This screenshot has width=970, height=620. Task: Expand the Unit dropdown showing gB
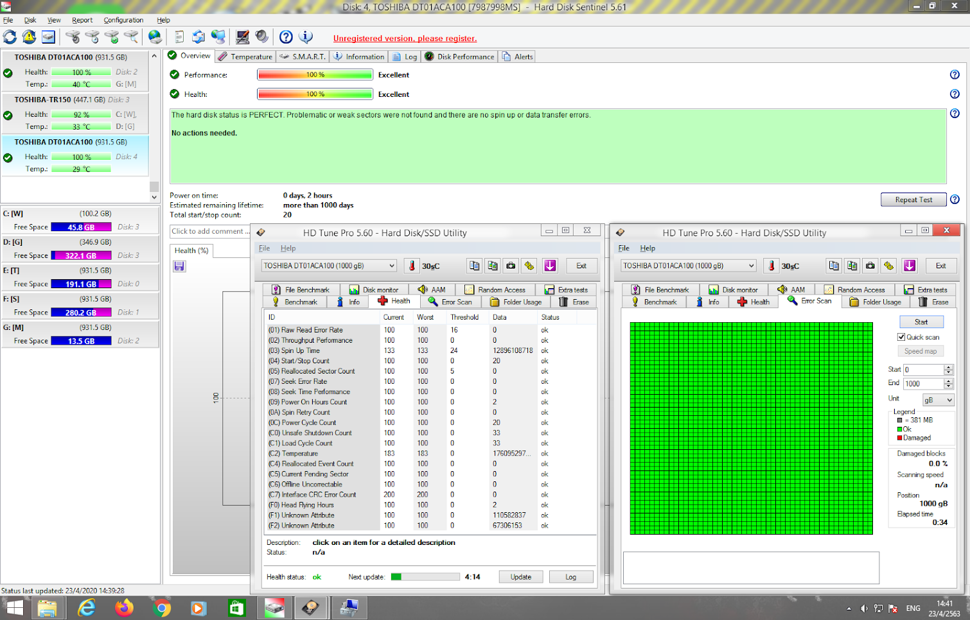pyautogui.click(x=939, y=400)
